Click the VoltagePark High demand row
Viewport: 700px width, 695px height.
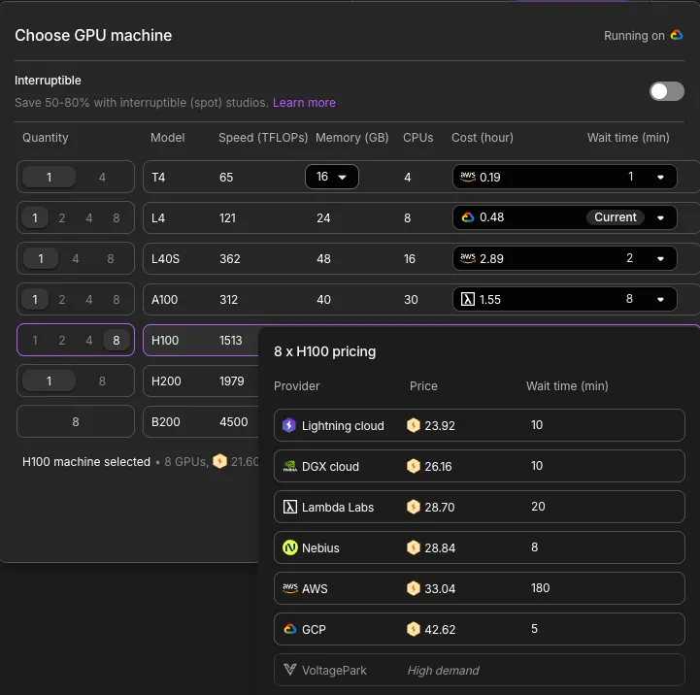(479, 670)
